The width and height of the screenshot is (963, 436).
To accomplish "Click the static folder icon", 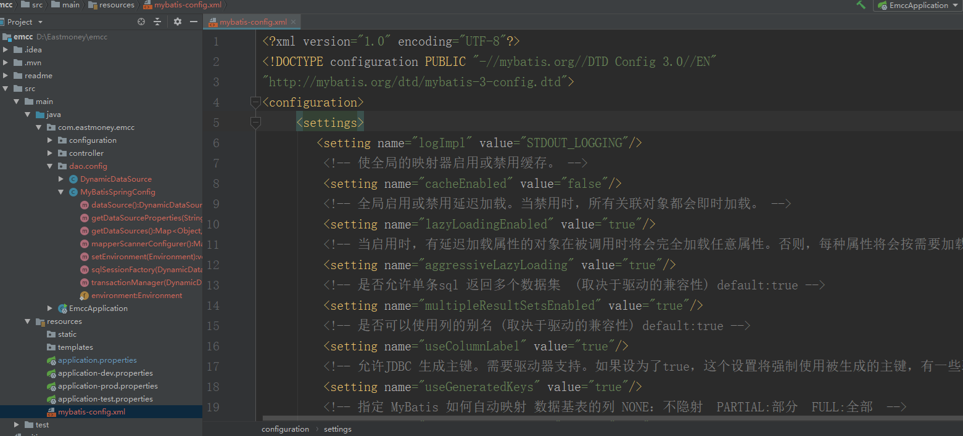I will 51,334.
